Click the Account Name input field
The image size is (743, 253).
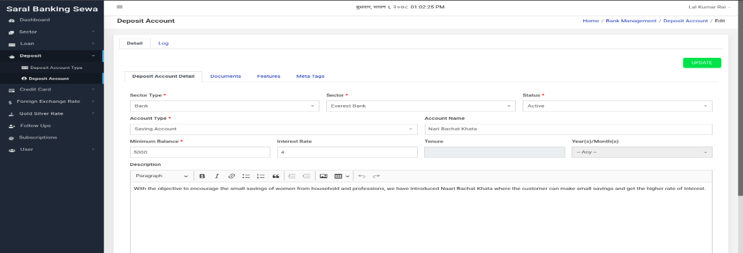click(x=568, y=129)
